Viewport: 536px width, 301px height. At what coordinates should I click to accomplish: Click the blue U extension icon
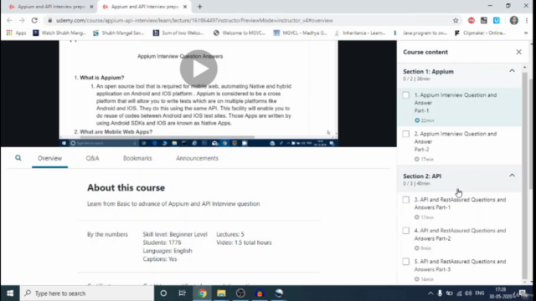(x=497, y=20)
